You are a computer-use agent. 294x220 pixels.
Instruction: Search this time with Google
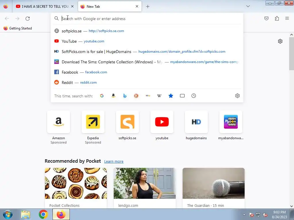[x=102, y=96]
